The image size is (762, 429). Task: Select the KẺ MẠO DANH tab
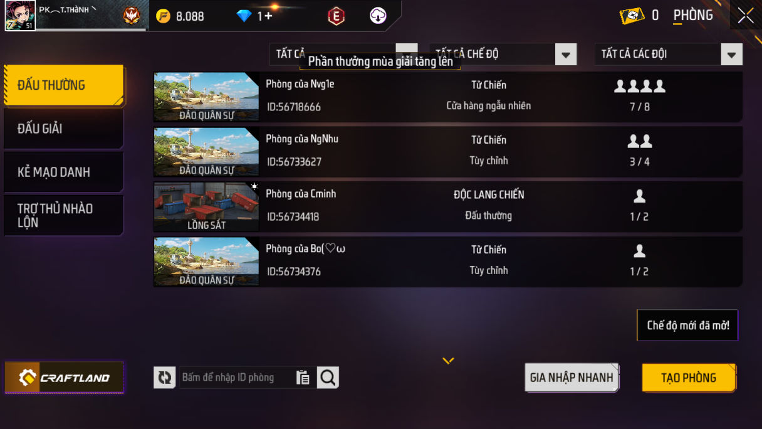[63, 172]
